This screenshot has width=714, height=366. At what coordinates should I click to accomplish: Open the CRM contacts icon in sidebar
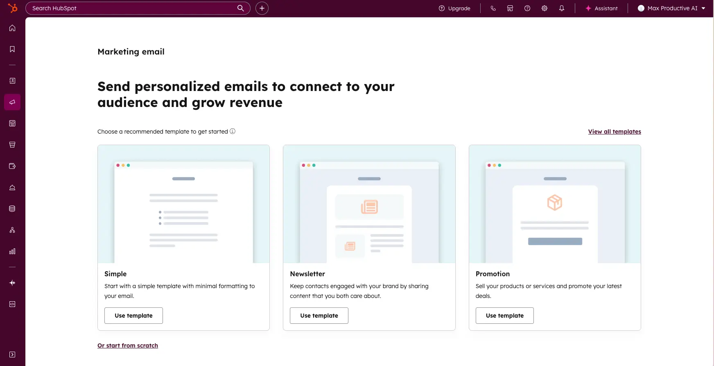pyautogui.click(x=12, y=81)
